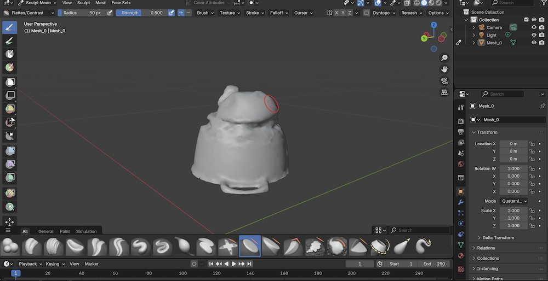
Task: Toggle X axis symmetry button
Action: 336,13
